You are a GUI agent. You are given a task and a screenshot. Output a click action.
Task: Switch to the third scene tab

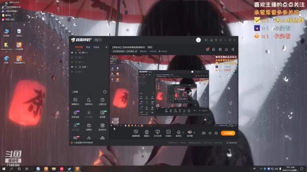click(x=96, y=47)
